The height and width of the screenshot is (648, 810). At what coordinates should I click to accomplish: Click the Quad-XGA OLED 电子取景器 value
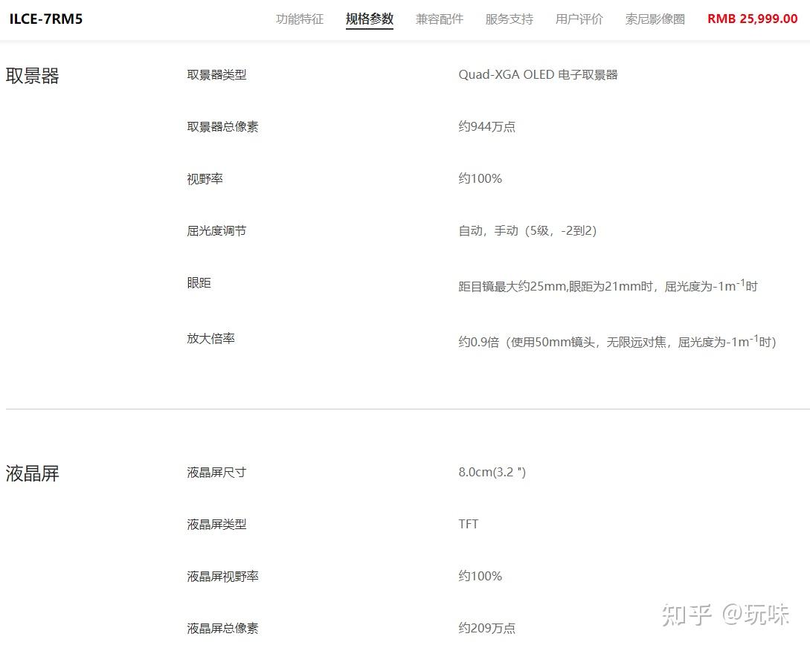click(538, 75)
